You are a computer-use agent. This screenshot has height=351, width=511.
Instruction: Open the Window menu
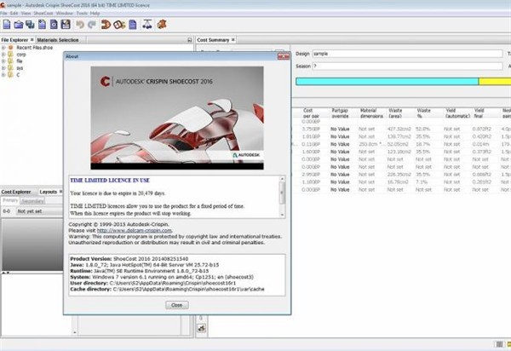click(x=65, y=14)
